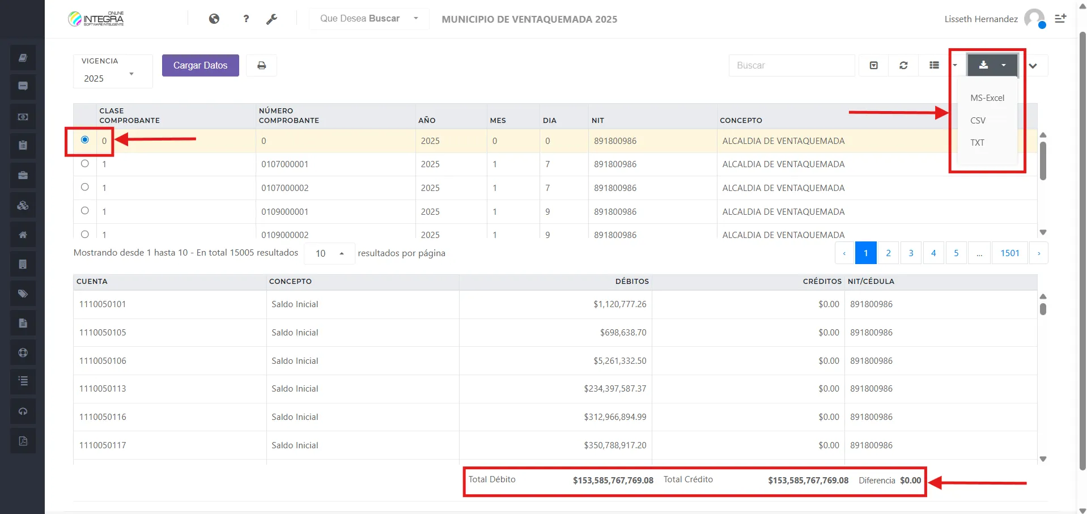Click the printer icon button

pyautogui.click(x=261, y=66)
